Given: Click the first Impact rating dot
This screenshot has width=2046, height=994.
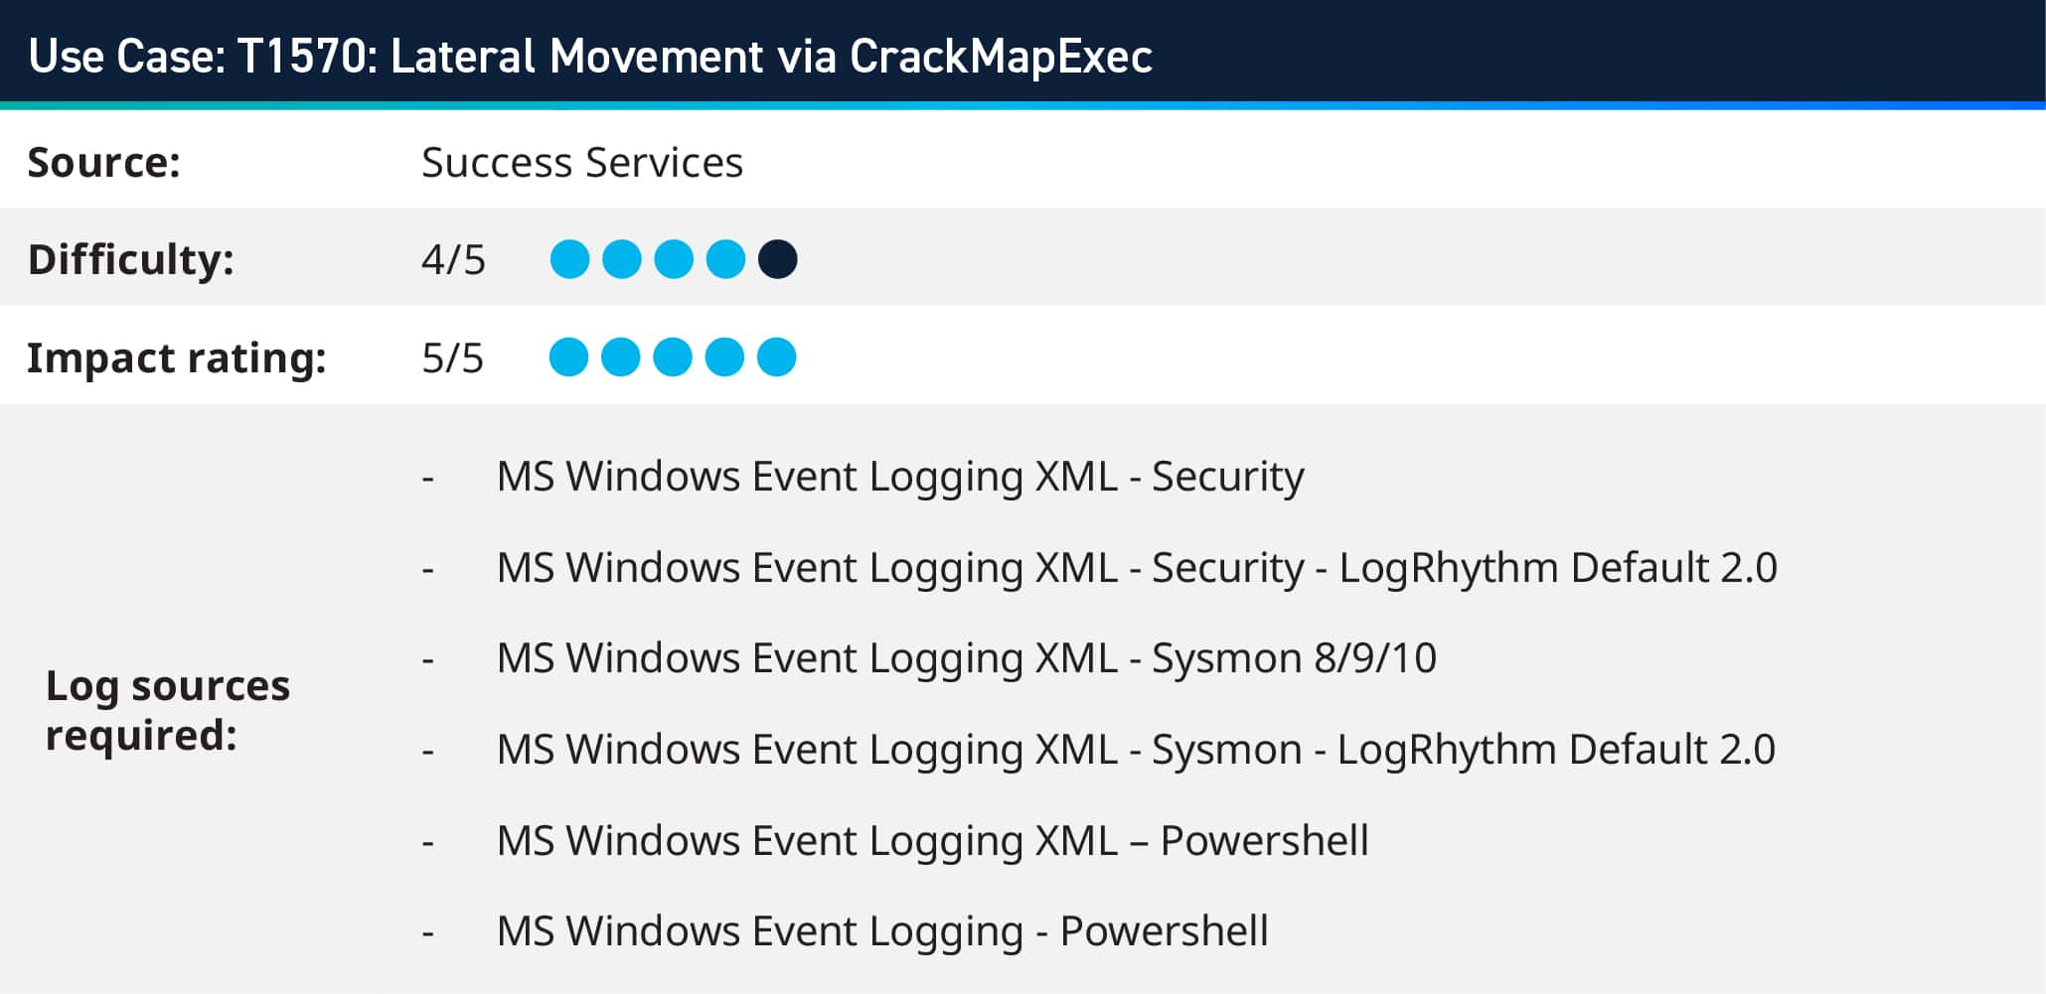Looking at the screenshot, I should coord(568,357).
